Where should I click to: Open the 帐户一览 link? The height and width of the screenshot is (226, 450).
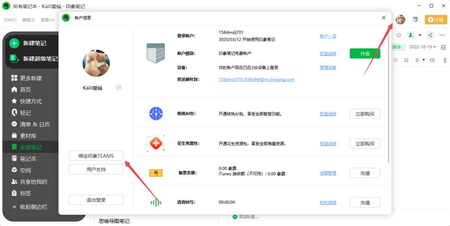pos(328,36)
